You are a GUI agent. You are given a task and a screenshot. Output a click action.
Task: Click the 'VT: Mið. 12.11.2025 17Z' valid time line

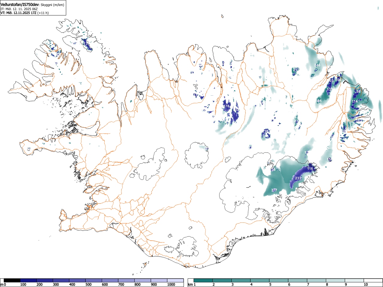(18, 13)
